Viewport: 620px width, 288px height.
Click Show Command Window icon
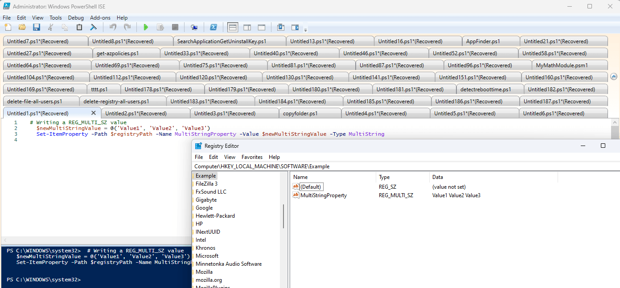point(280,27)
